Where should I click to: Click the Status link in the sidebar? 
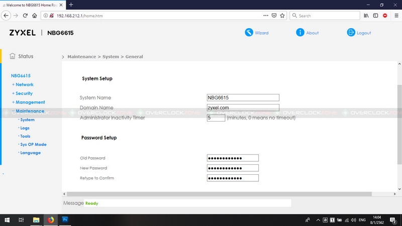pyautogui.click(x=26, y=56)
